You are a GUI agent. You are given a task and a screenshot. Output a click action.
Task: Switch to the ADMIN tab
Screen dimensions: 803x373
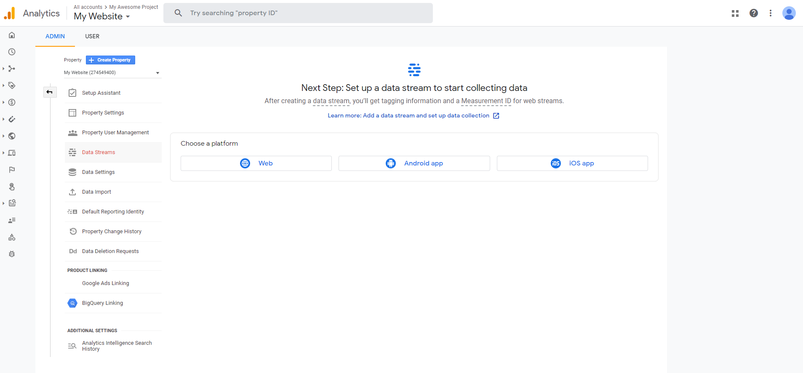point(55,36)
